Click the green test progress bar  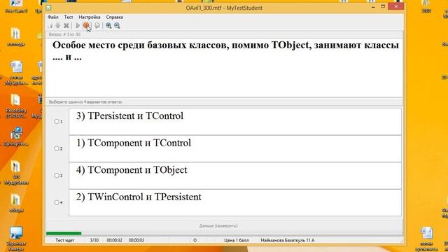click(x=64, y=233)
